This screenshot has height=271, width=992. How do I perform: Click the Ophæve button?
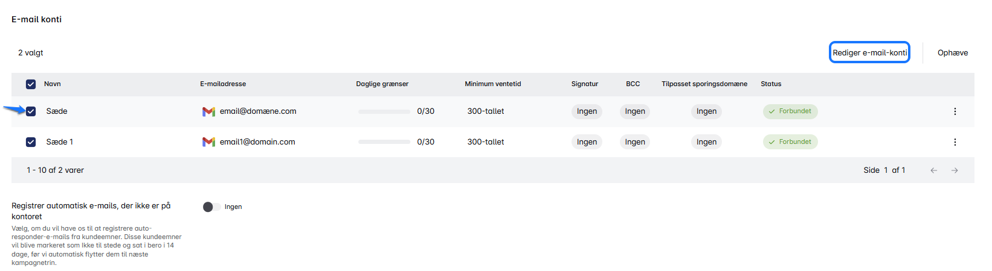pos(952,53)
